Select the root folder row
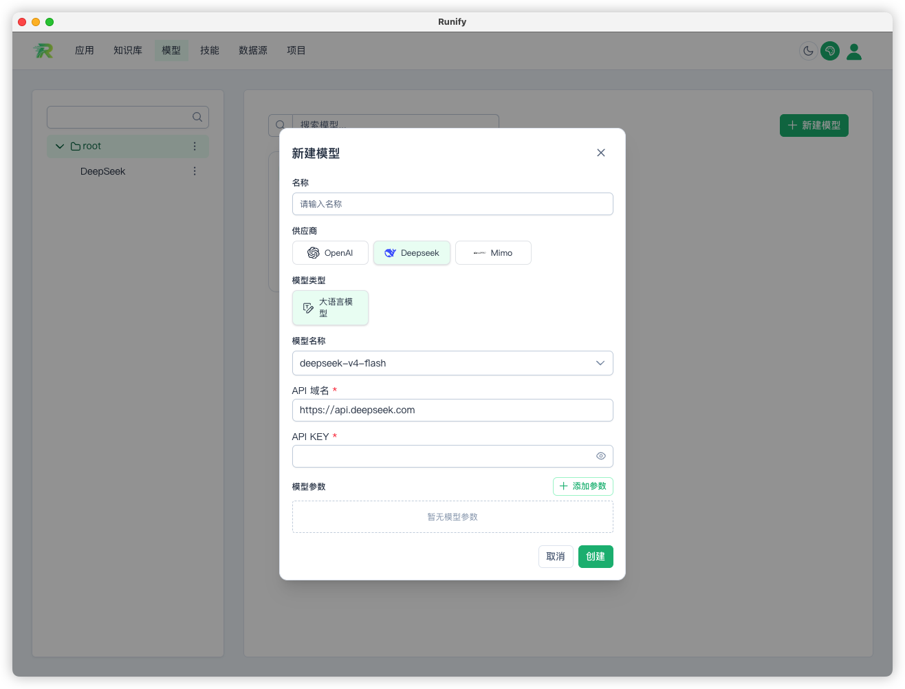905x689 pixels. point(128,146)
